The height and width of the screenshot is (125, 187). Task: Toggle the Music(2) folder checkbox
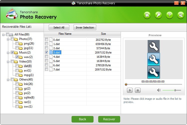pyautogui.click(x=12, y=52)
